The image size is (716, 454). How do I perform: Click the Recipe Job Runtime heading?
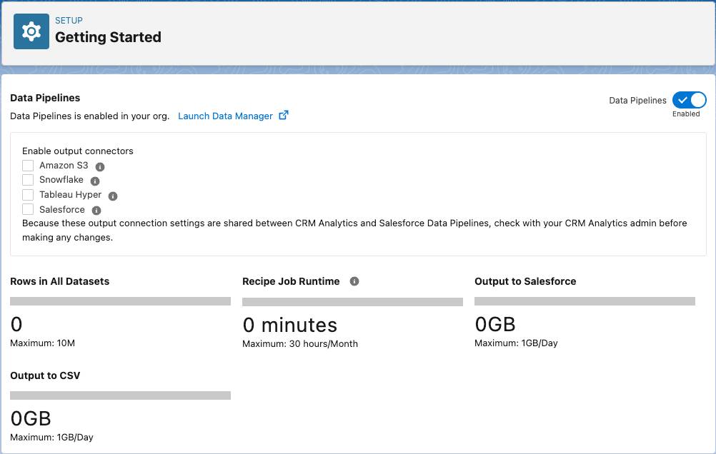[x=291, y=281]
